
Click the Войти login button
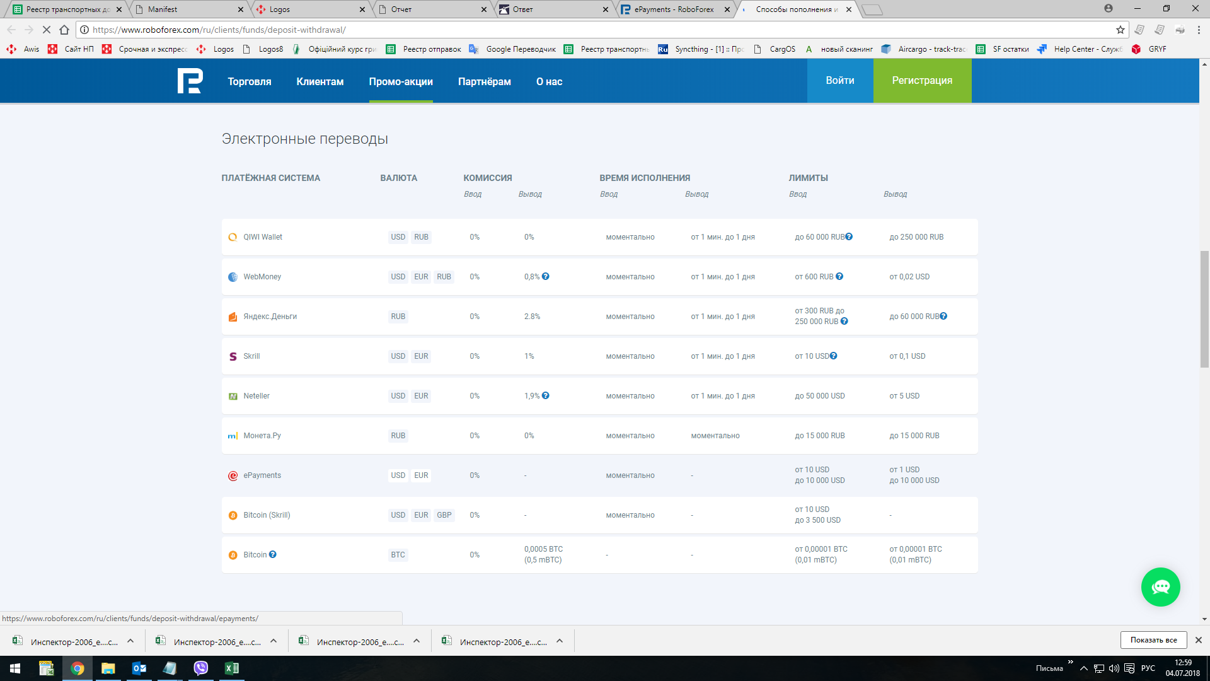coord(840,80)
